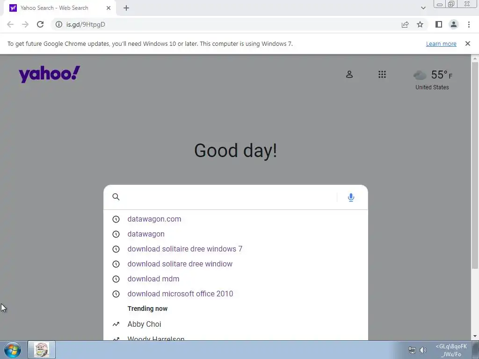Click the address bar URL is.gd/9HtpgD
479x359 pixels.
click(86, 24)
